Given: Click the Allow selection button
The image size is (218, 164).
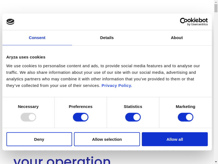Looking at the screenshot, I should pos(107,139).
